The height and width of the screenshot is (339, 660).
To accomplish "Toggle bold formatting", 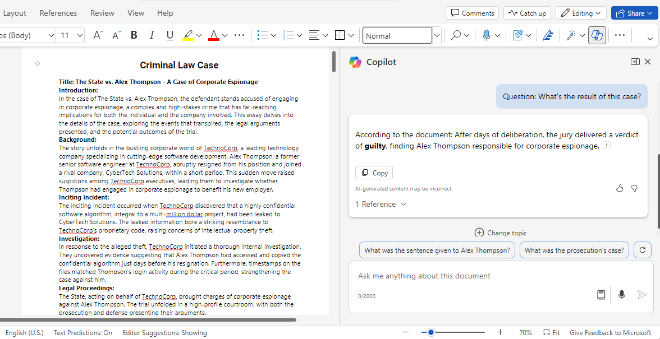I will point(134,36).
